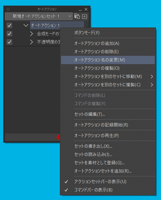Select オートアクション名の変更(M)
The height and width of the screenshot is (200, 161).
tap(108, 60)
